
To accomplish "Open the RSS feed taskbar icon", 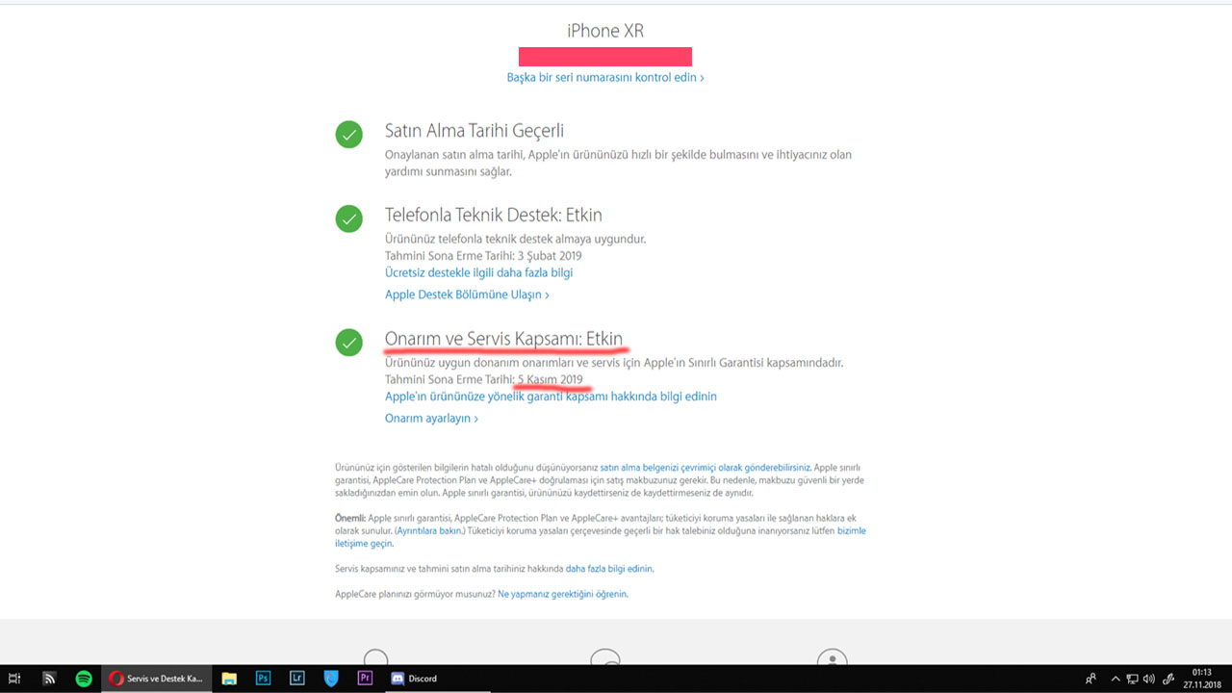I will [x=49, y=679].
